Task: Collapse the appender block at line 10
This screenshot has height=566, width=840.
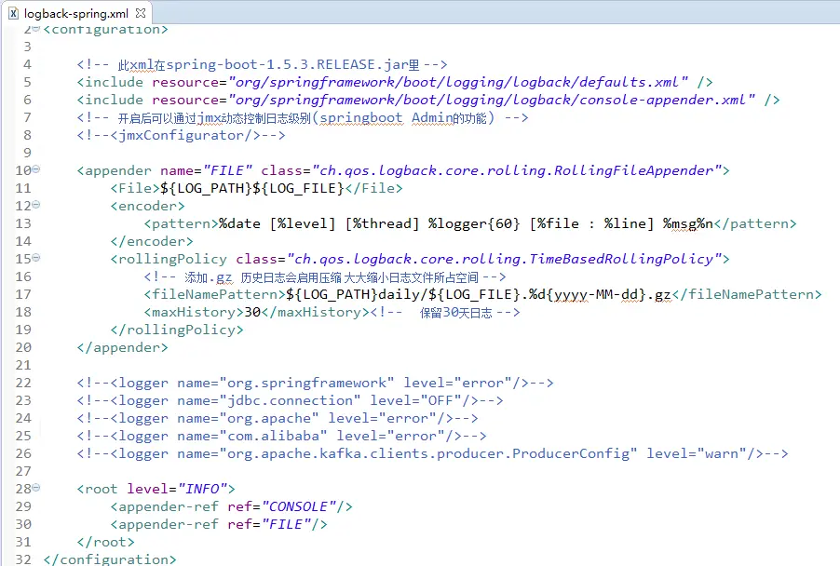Action: pos(36,169)
